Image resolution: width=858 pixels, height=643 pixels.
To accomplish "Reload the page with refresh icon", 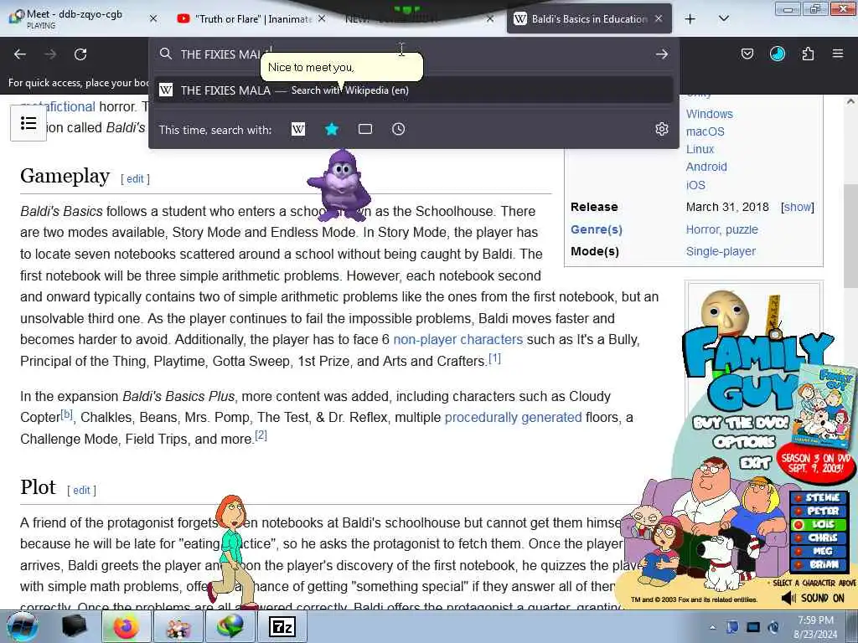I will click(x=80, y=54).
